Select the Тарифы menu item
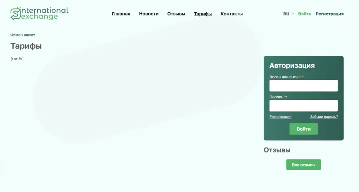This screenshot has height=192, width=359. 203,14
